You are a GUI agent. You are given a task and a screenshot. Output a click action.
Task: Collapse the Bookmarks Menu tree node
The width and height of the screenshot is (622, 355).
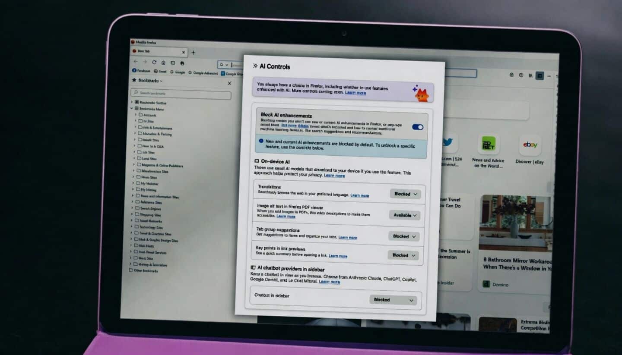coord(132,109)
